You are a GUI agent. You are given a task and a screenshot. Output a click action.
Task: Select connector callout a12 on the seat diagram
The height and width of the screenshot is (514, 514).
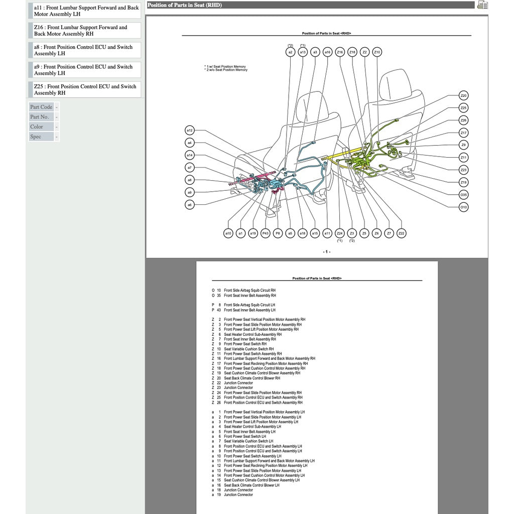189,130
